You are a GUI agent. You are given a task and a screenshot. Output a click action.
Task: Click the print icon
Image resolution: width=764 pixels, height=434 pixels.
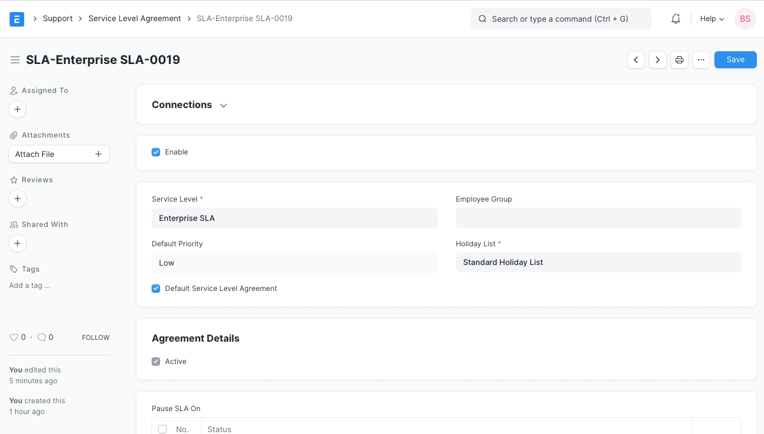pos(679,60)
